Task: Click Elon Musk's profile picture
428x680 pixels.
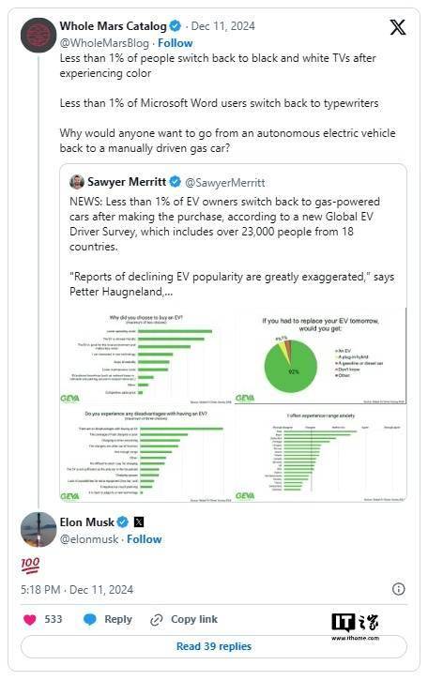Action: click(38, 530)
